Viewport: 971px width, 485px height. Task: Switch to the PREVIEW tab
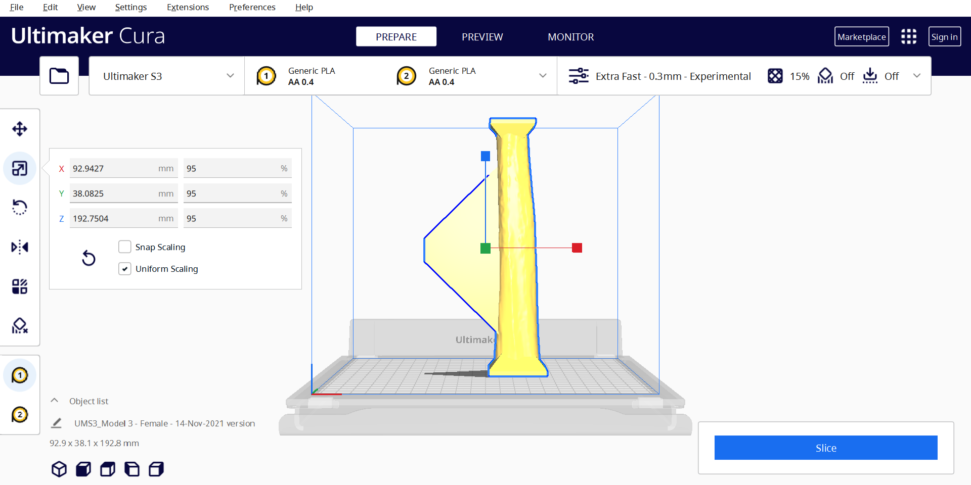point(482,37)
